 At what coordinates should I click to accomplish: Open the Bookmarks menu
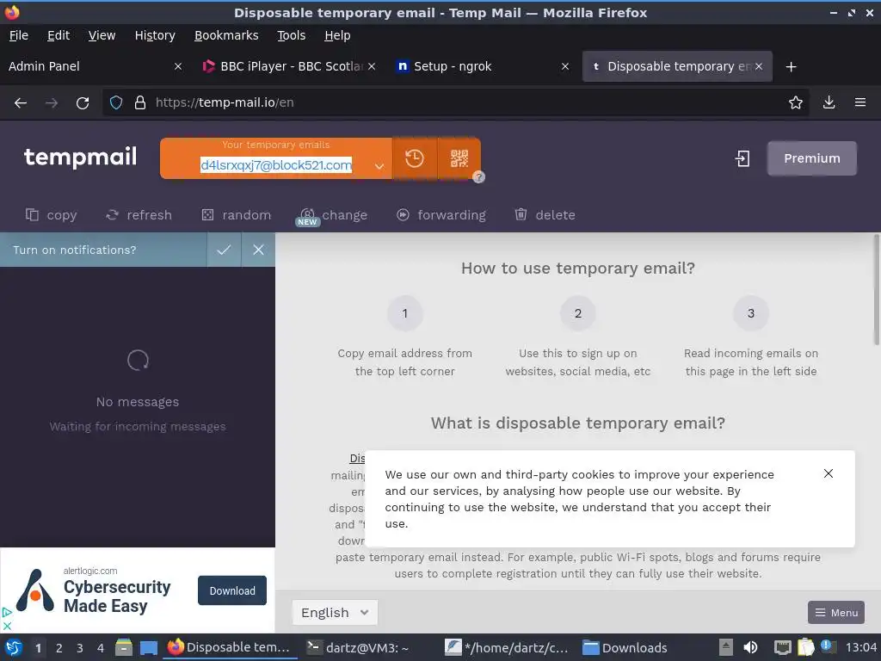(226, 35)
